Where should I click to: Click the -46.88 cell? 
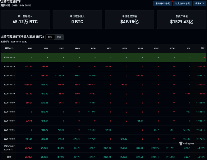pos(187,94)
